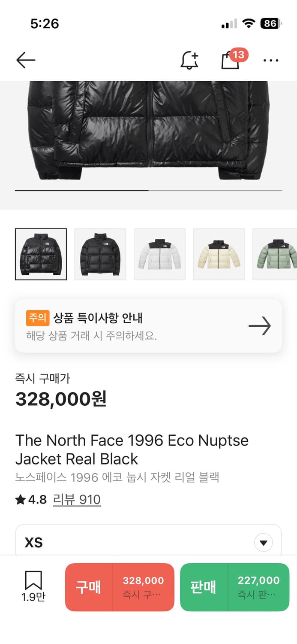The image size is (297, 644).
Task: Select the first glossy black jacket thumbnail
Action: (x=41, y=254)
